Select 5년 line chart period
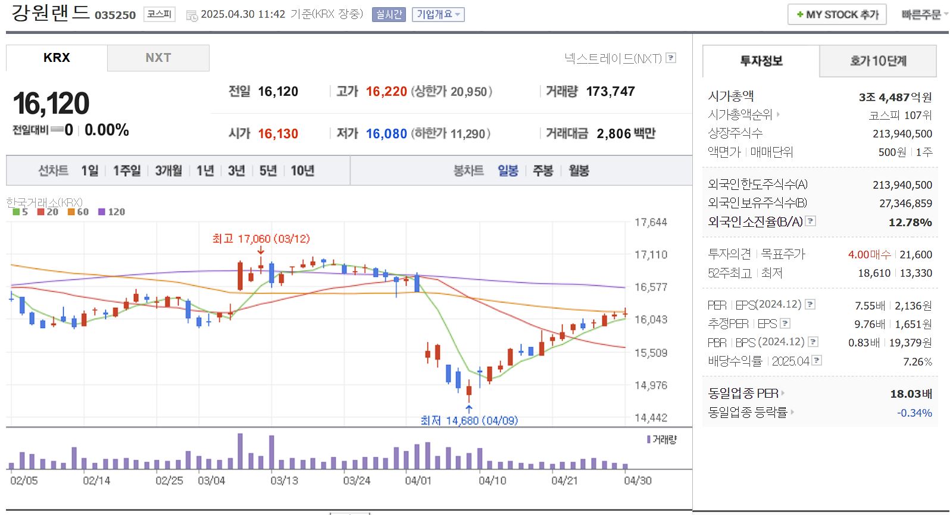The image size is (950, 515). click(x=268, y=171)
